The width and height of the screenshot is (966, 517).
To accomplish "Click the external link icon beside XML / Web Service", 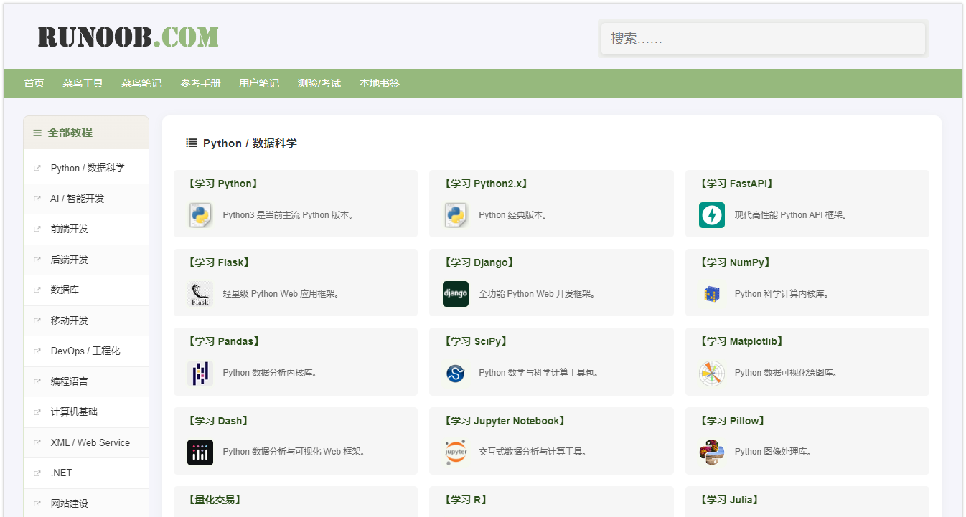I will click(37, 443).
